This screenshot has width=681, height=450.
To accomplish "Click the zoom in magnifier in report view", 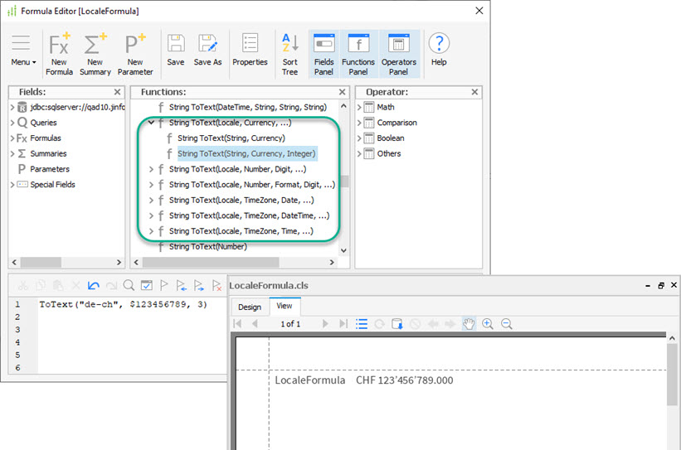I will (x=488, y=323).
